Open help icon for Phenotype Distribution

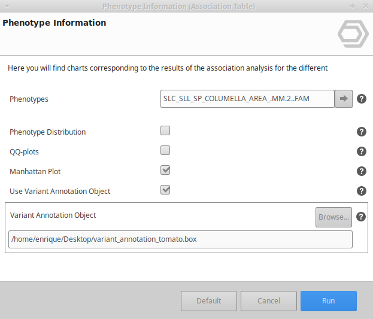(x=362, y=132)
